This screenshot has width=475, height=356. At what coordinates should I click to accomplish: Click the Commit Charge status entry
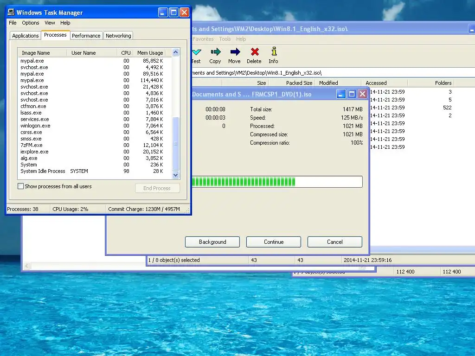(x=144, y=209)
